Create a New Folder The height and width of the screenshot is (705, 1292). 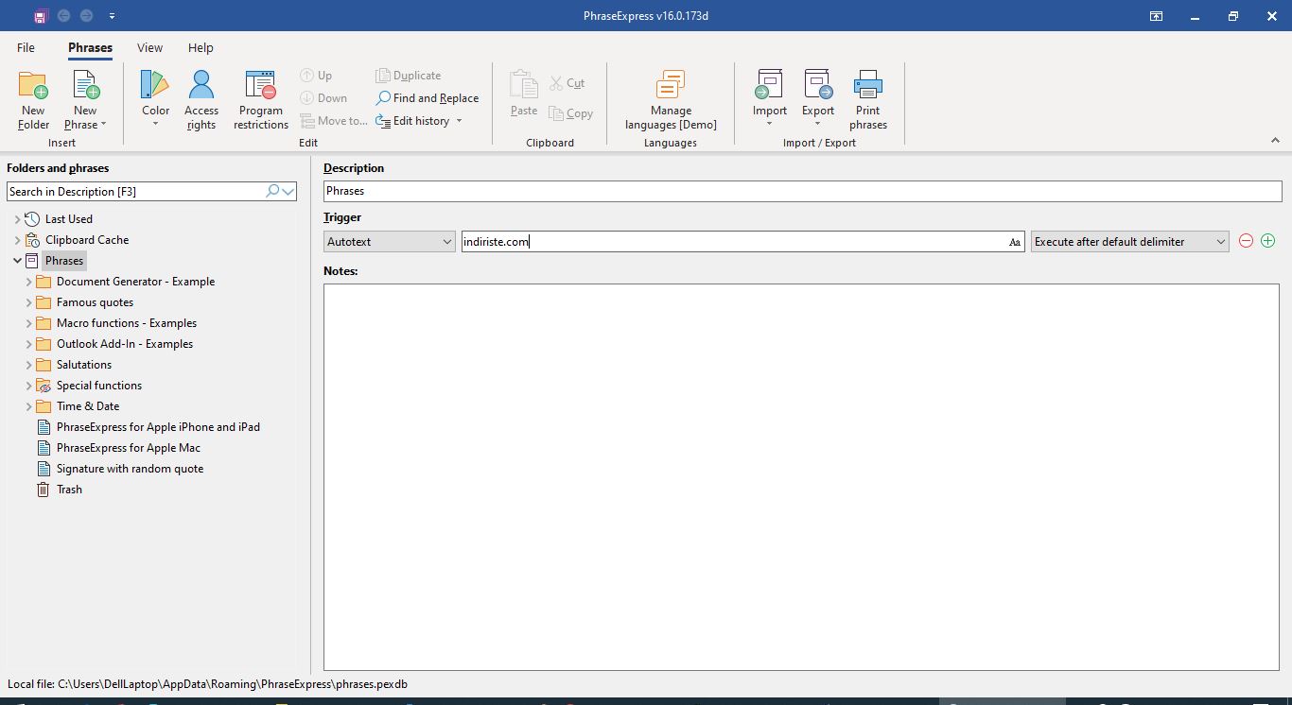[33, 99]
